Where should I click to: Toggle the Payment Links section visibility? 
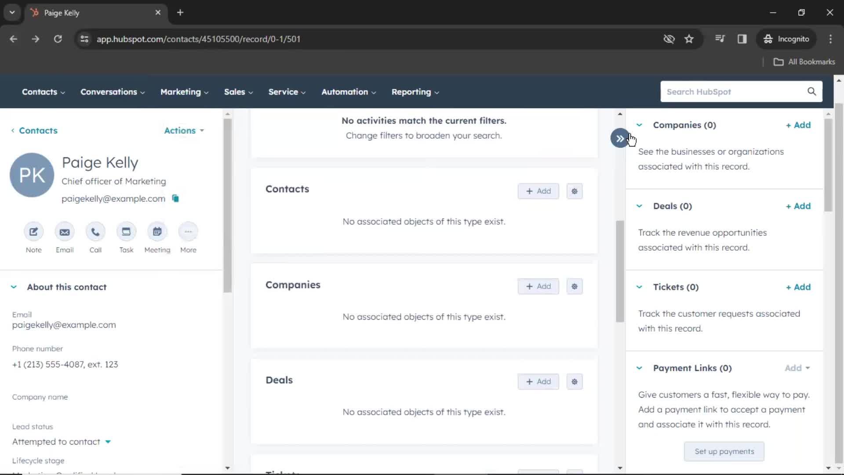[x=639, y=368]
